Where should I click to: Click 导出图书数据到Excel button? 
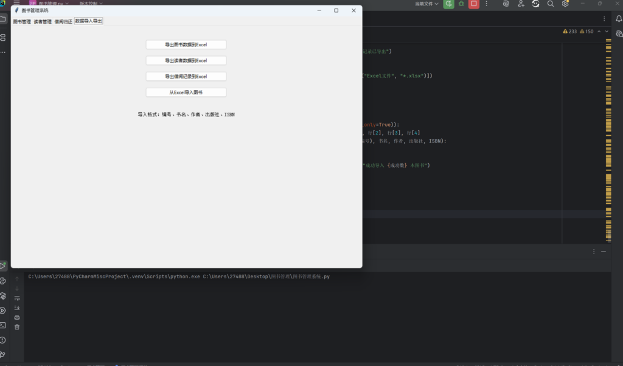pyautogui.click(x=186, y=44)
